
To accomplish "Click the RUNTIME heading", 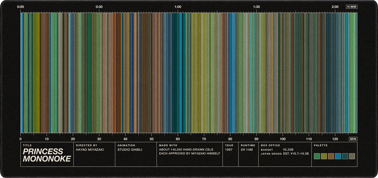I will (x=248, y=145).
